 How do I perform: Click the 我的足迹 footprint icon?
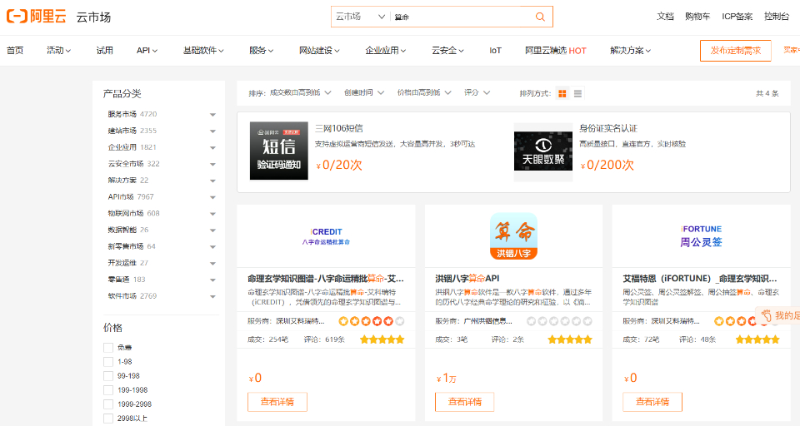point(767,315)
